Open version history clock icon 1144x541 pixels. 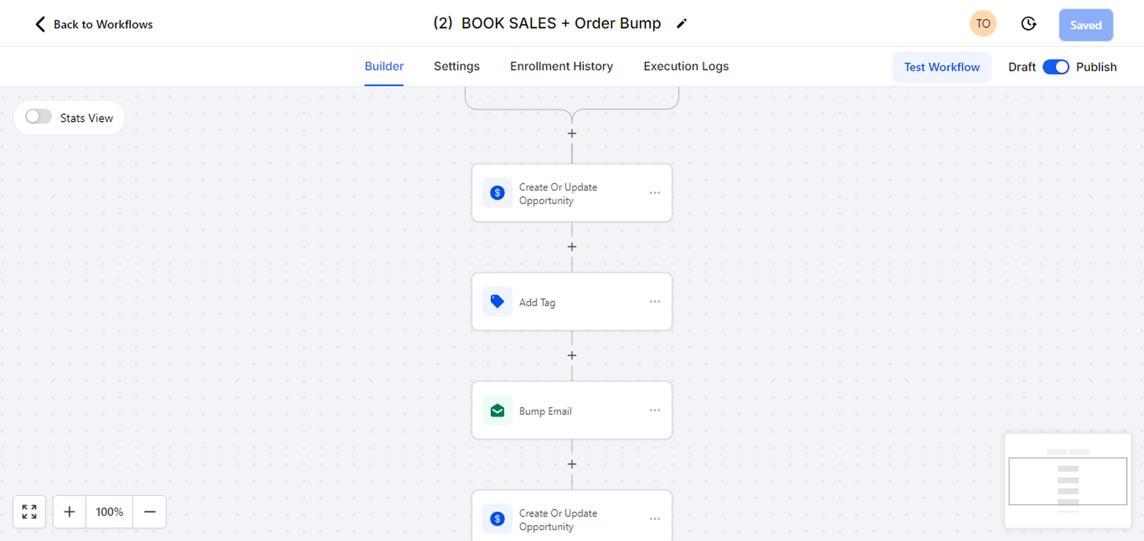point(1028,24)
